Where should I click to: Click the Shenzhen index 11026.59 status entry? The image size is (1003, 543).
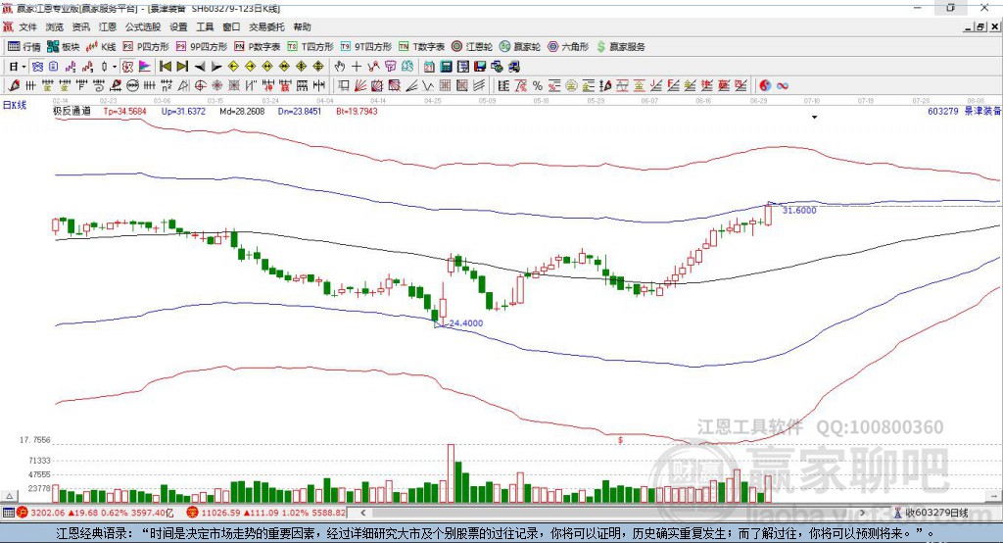(266, 513)
